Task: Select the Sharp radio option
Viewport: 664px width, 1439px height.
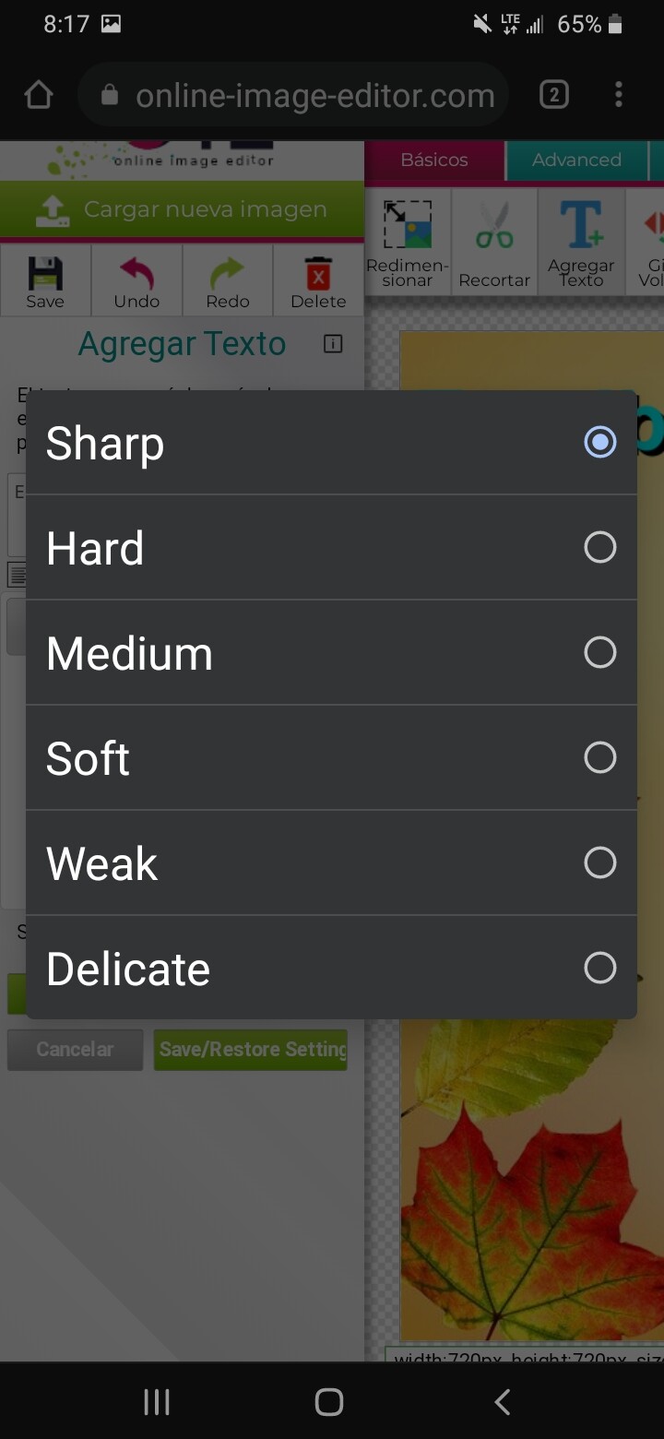Action: coord(599,443)
